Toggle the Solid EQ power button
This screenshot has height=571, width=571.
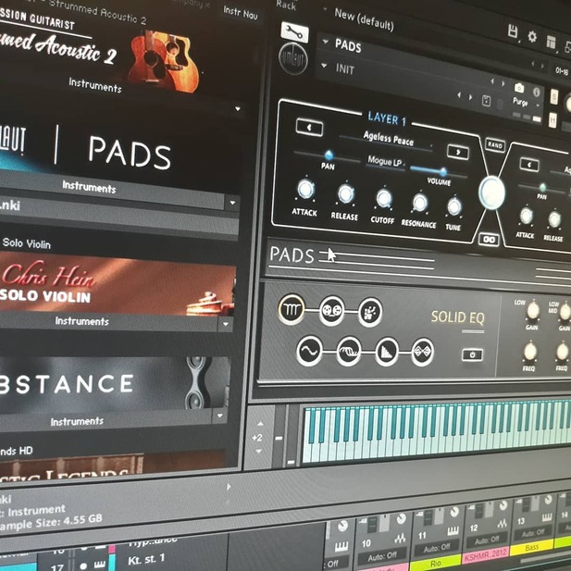[472, 354]
